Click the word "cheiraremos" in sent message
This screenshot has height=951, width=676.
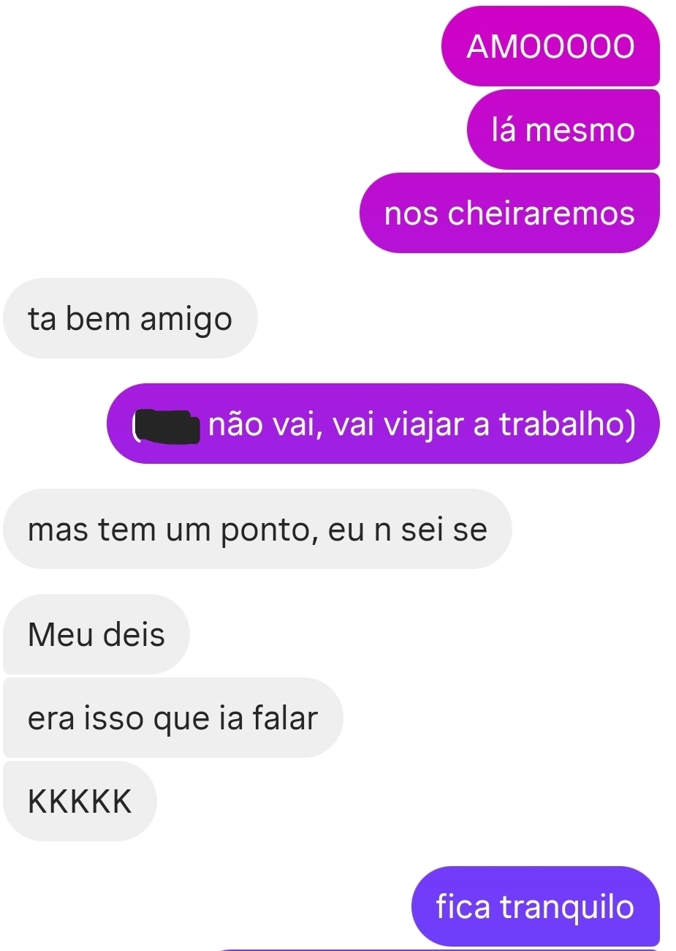[541, 213]
